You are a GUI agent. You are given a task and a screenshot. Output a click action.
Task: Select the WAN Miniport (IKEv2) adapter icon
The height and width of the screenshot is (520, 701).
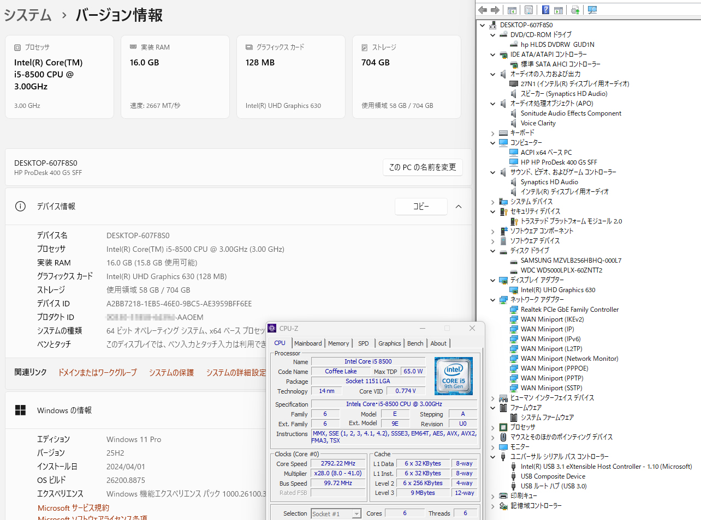point(514,319)
